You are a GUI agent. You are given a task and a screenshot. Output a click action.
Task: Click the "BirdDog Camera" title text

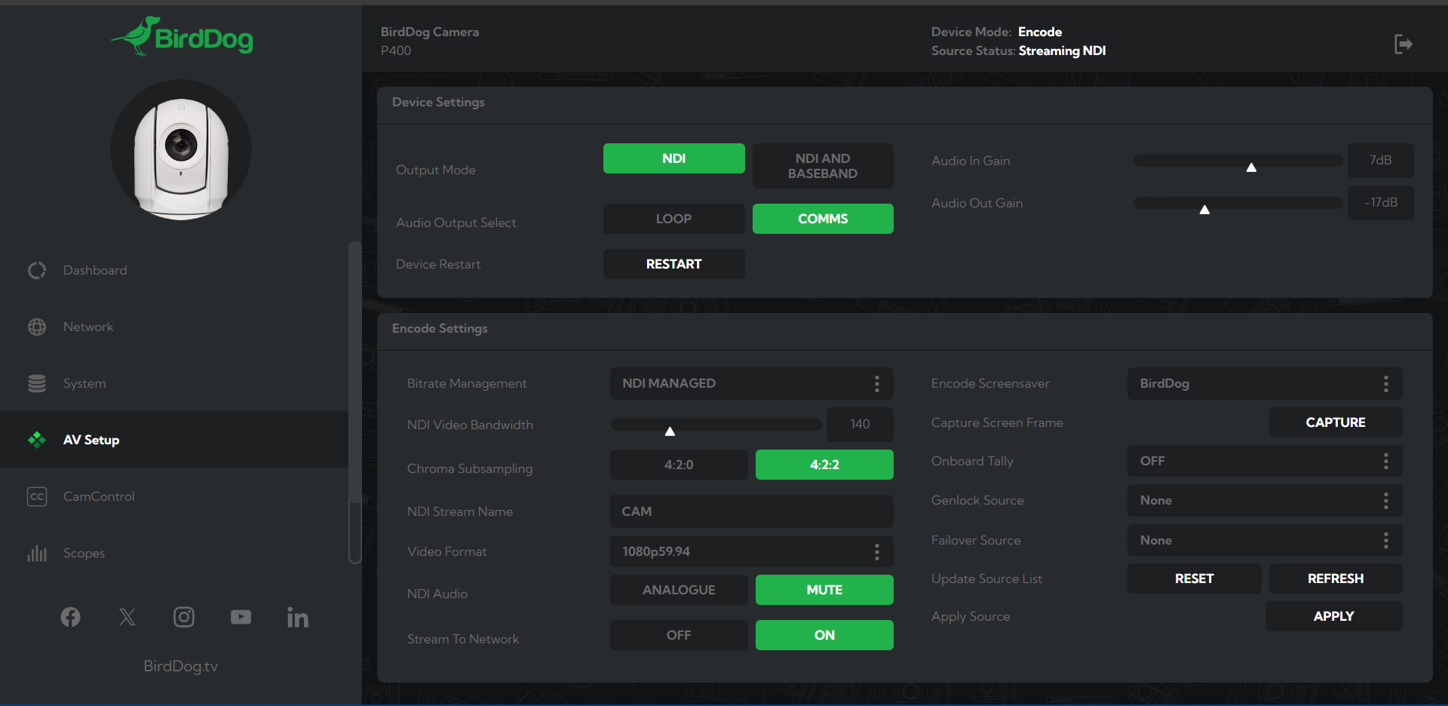[430, 32]
